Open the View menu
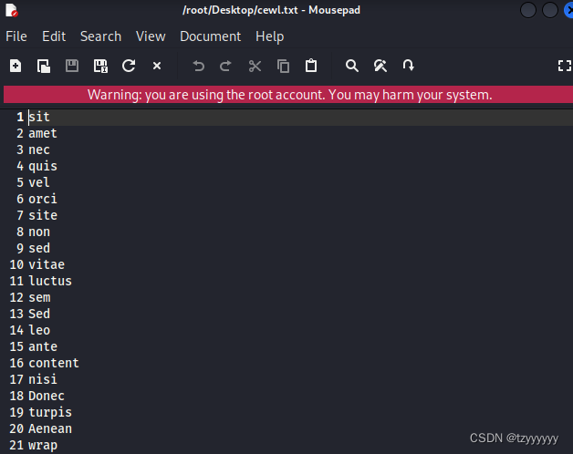This screenshot has width=573, height=454. 151,36
